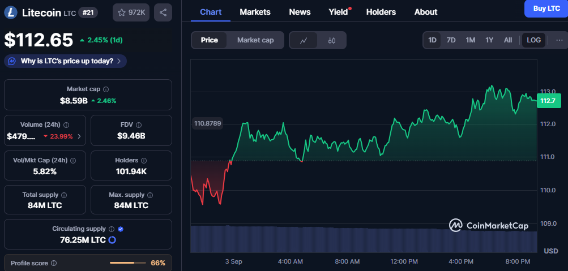The image size is (568, 271).
Task: Open the Markets tab
Action: click(255, 12)
